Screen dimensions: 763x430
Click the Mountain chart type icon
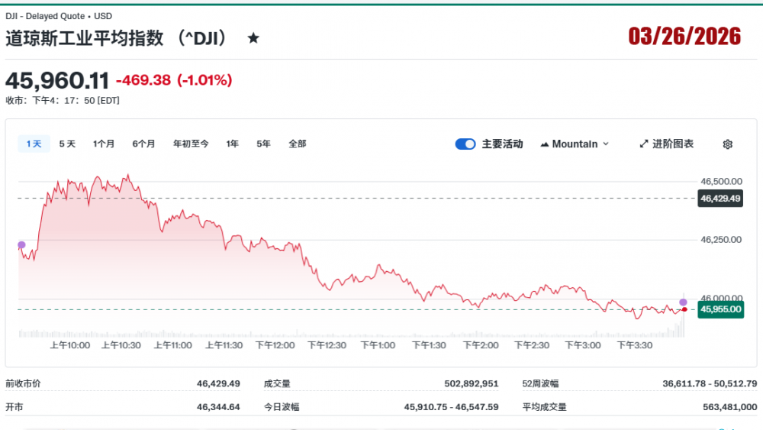pyautogui.click(x=545, y=144)
